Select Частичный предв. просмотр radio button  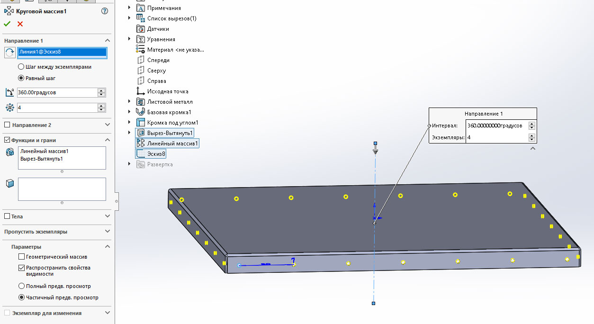[21, 297]
